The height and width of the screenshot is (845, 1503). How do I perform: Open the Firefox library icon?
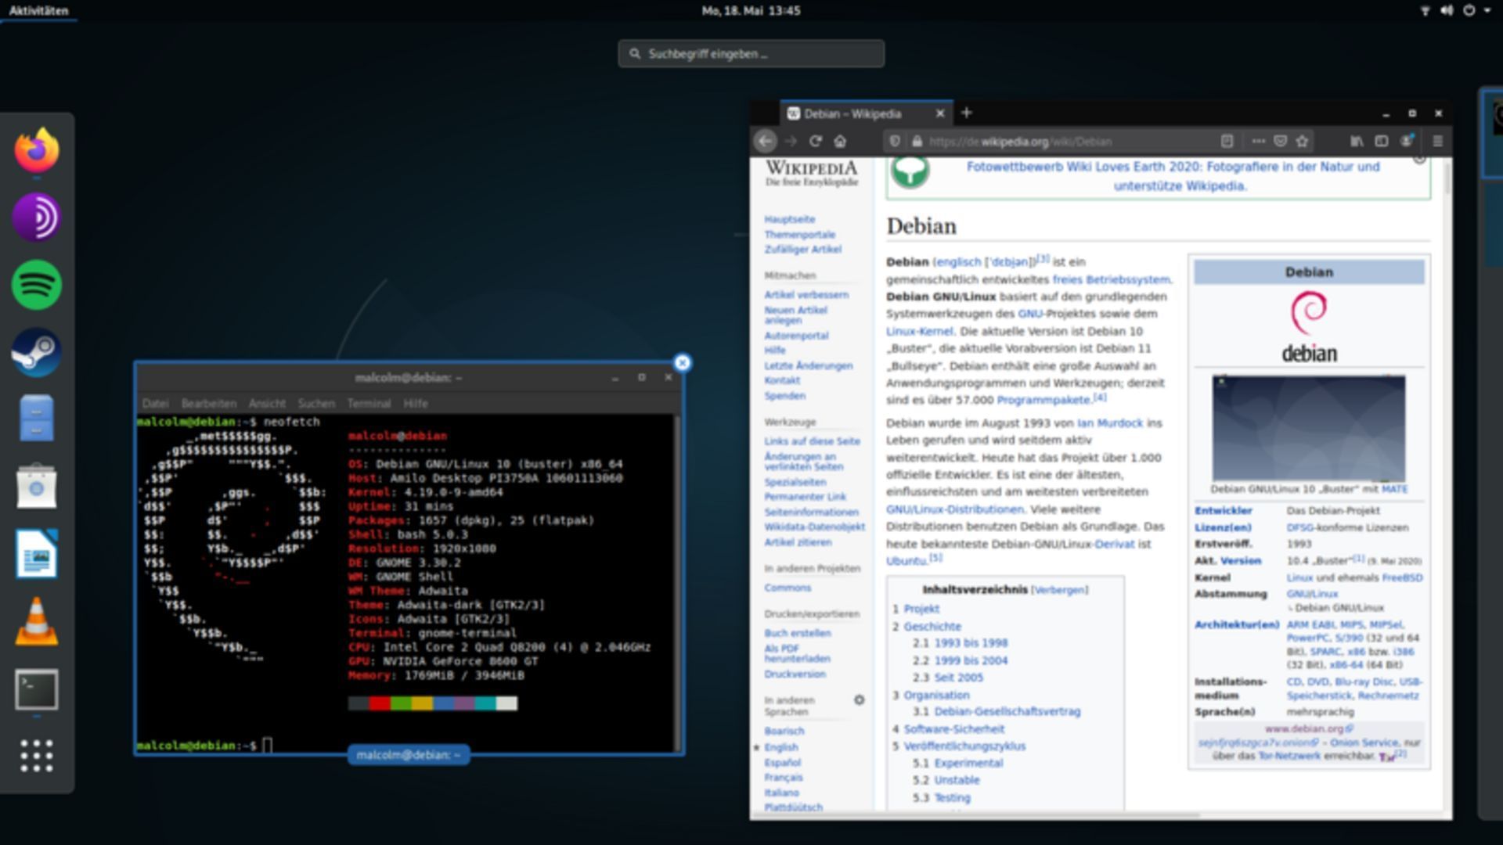tap(1355, 142)
